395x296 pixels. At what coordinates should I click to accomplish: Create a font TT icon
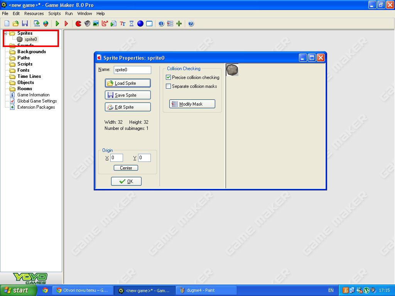(x=123, y=24)
